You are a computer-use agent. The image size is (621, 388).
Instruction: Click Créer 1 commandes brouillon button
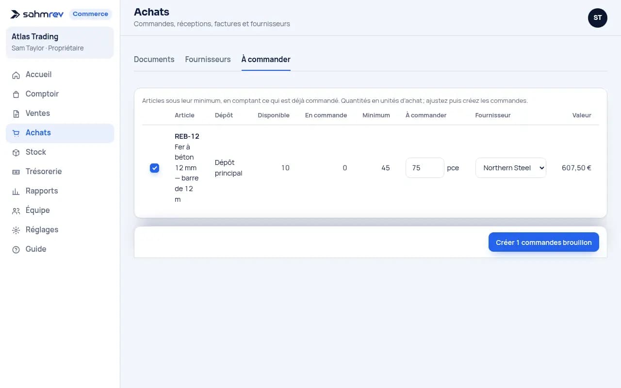tap(544, 242)
